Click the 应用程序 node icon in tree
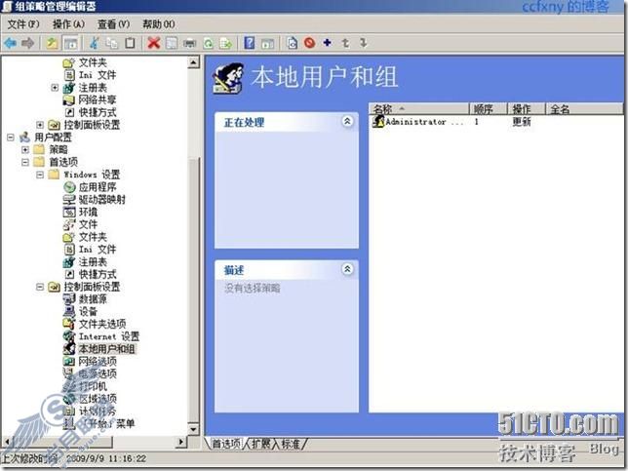 pos(69,187)
